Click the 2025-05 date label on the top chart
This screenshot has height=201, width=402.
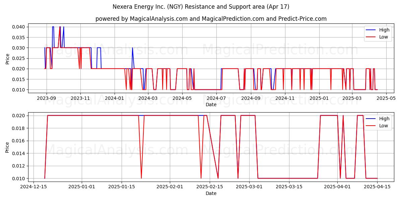387,98
